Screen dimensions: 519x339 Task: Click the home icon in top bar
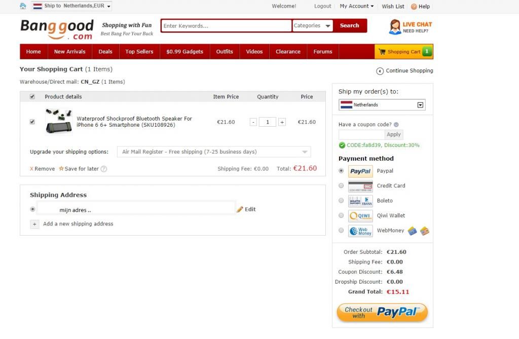pyautogui.click(x=23, y=6)
